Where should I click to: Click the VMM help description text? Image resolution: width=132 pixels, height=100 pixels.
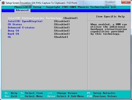tap(109, 29)
